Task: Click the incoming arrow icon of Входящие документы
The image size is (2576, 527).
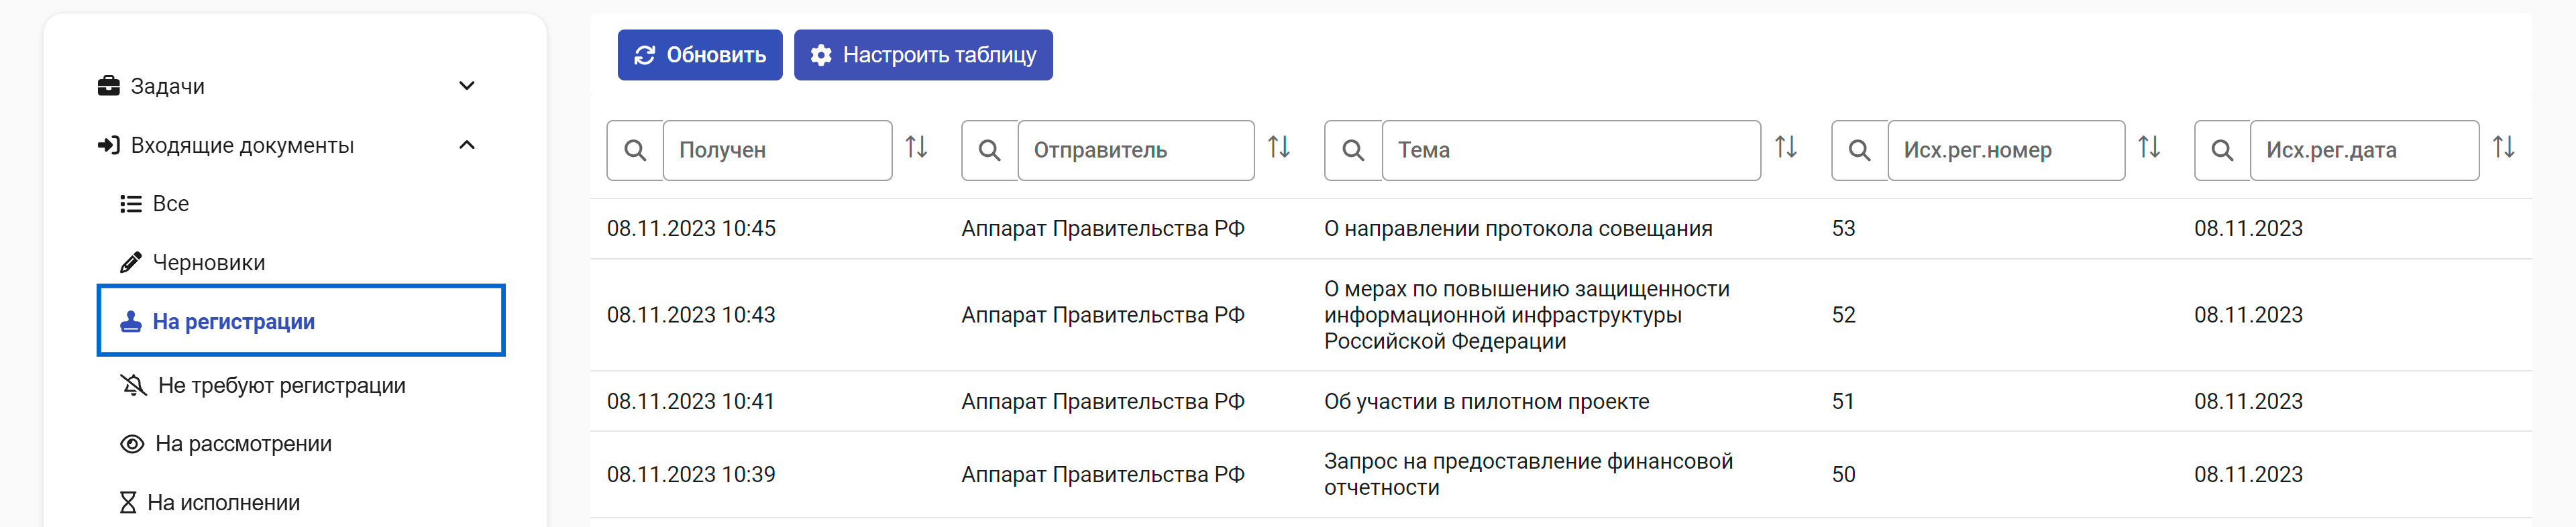Action: 109,145
